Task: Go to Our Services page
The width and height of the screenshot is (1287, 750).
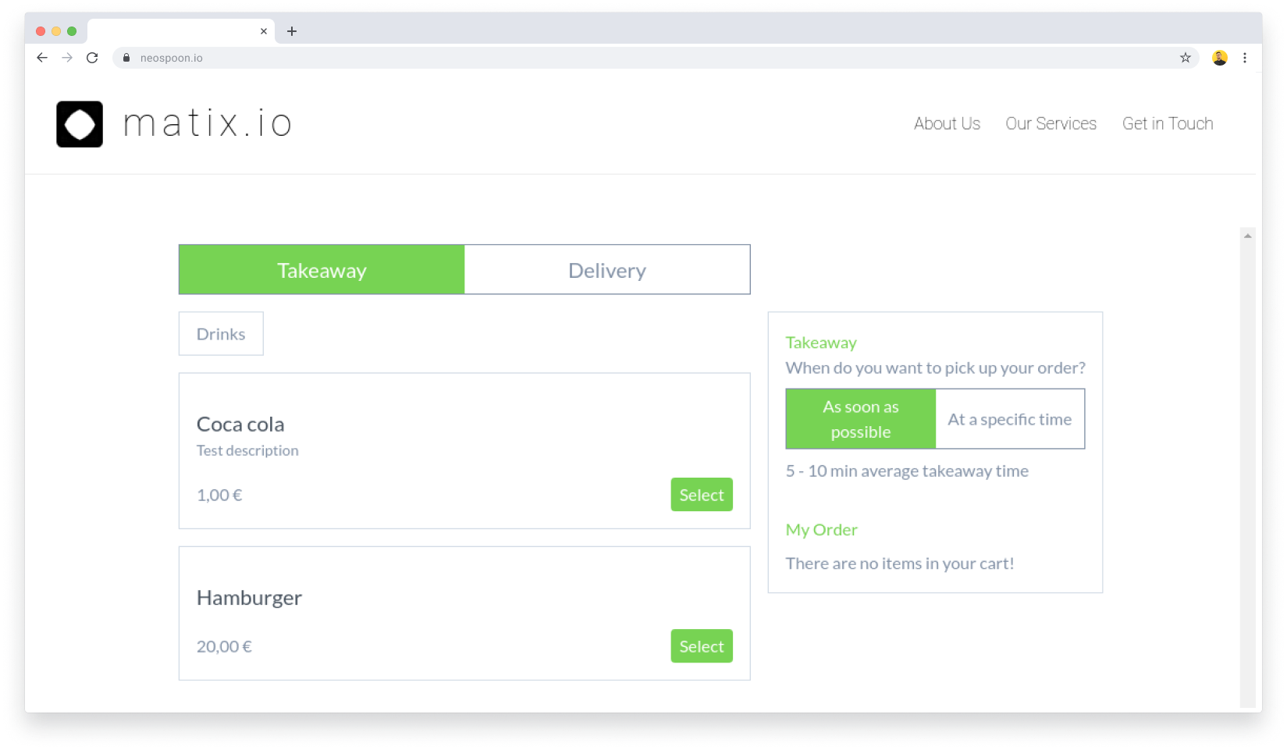Action: point(1051,124)
